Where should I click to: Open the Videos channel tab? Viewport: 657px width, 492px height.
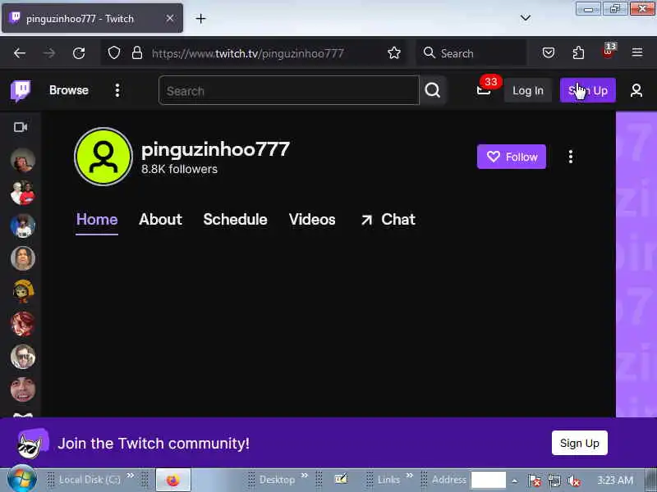[312, 220]
